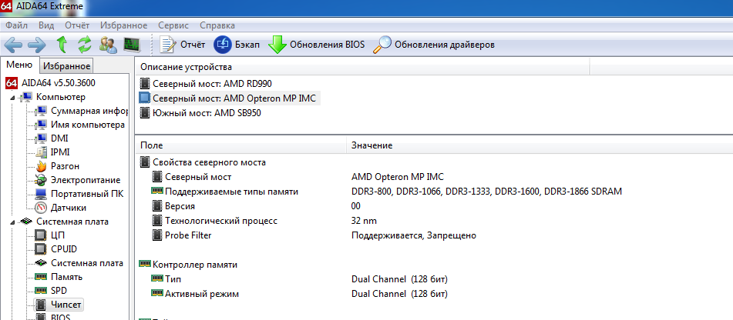Click the green refresh icon
733x320 pixels.
coord(85,45)
